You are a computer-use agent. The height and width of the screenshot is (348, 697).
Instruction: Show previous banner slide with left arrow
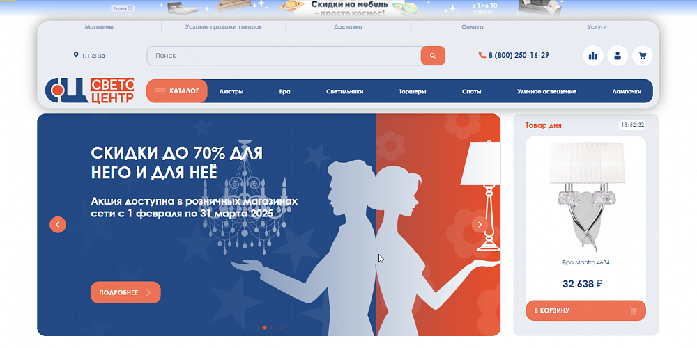point(58,224)
